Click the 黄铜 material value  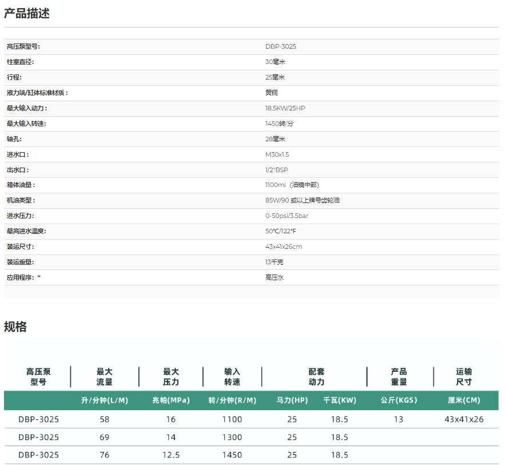point(271,93)
